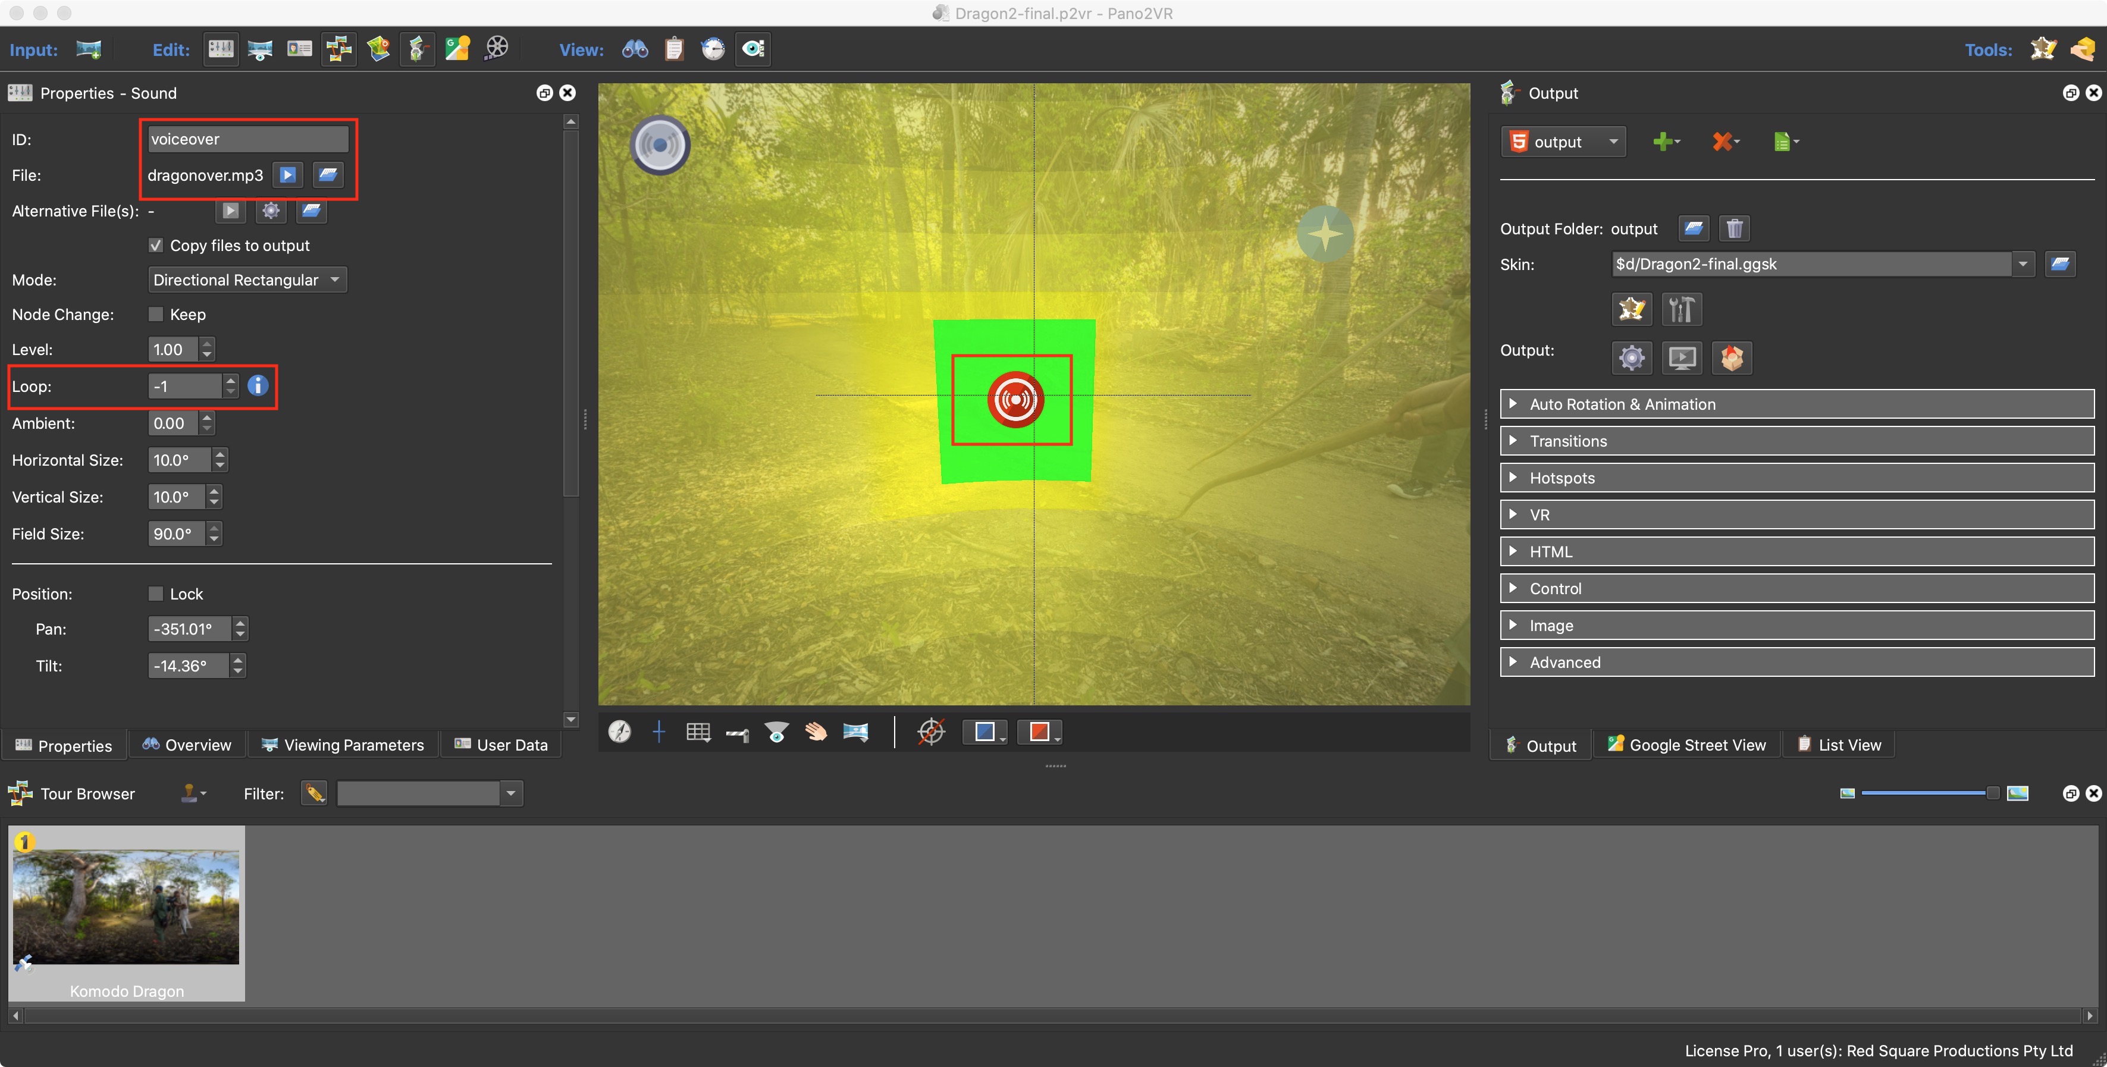
Task: Browse for the sound File
Action: 327,175
